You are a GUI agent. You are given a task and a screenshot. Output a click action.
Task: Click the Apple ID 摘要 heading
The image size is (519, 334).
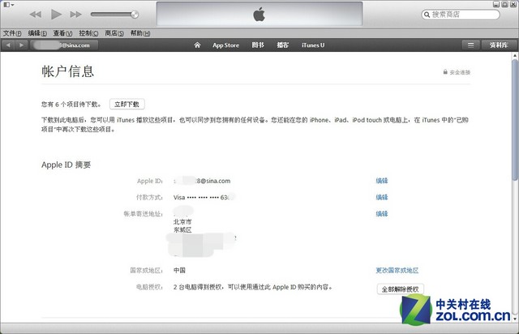(x=66, y=165)
